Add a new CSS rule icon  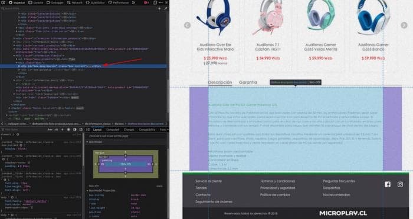point(63,130)
